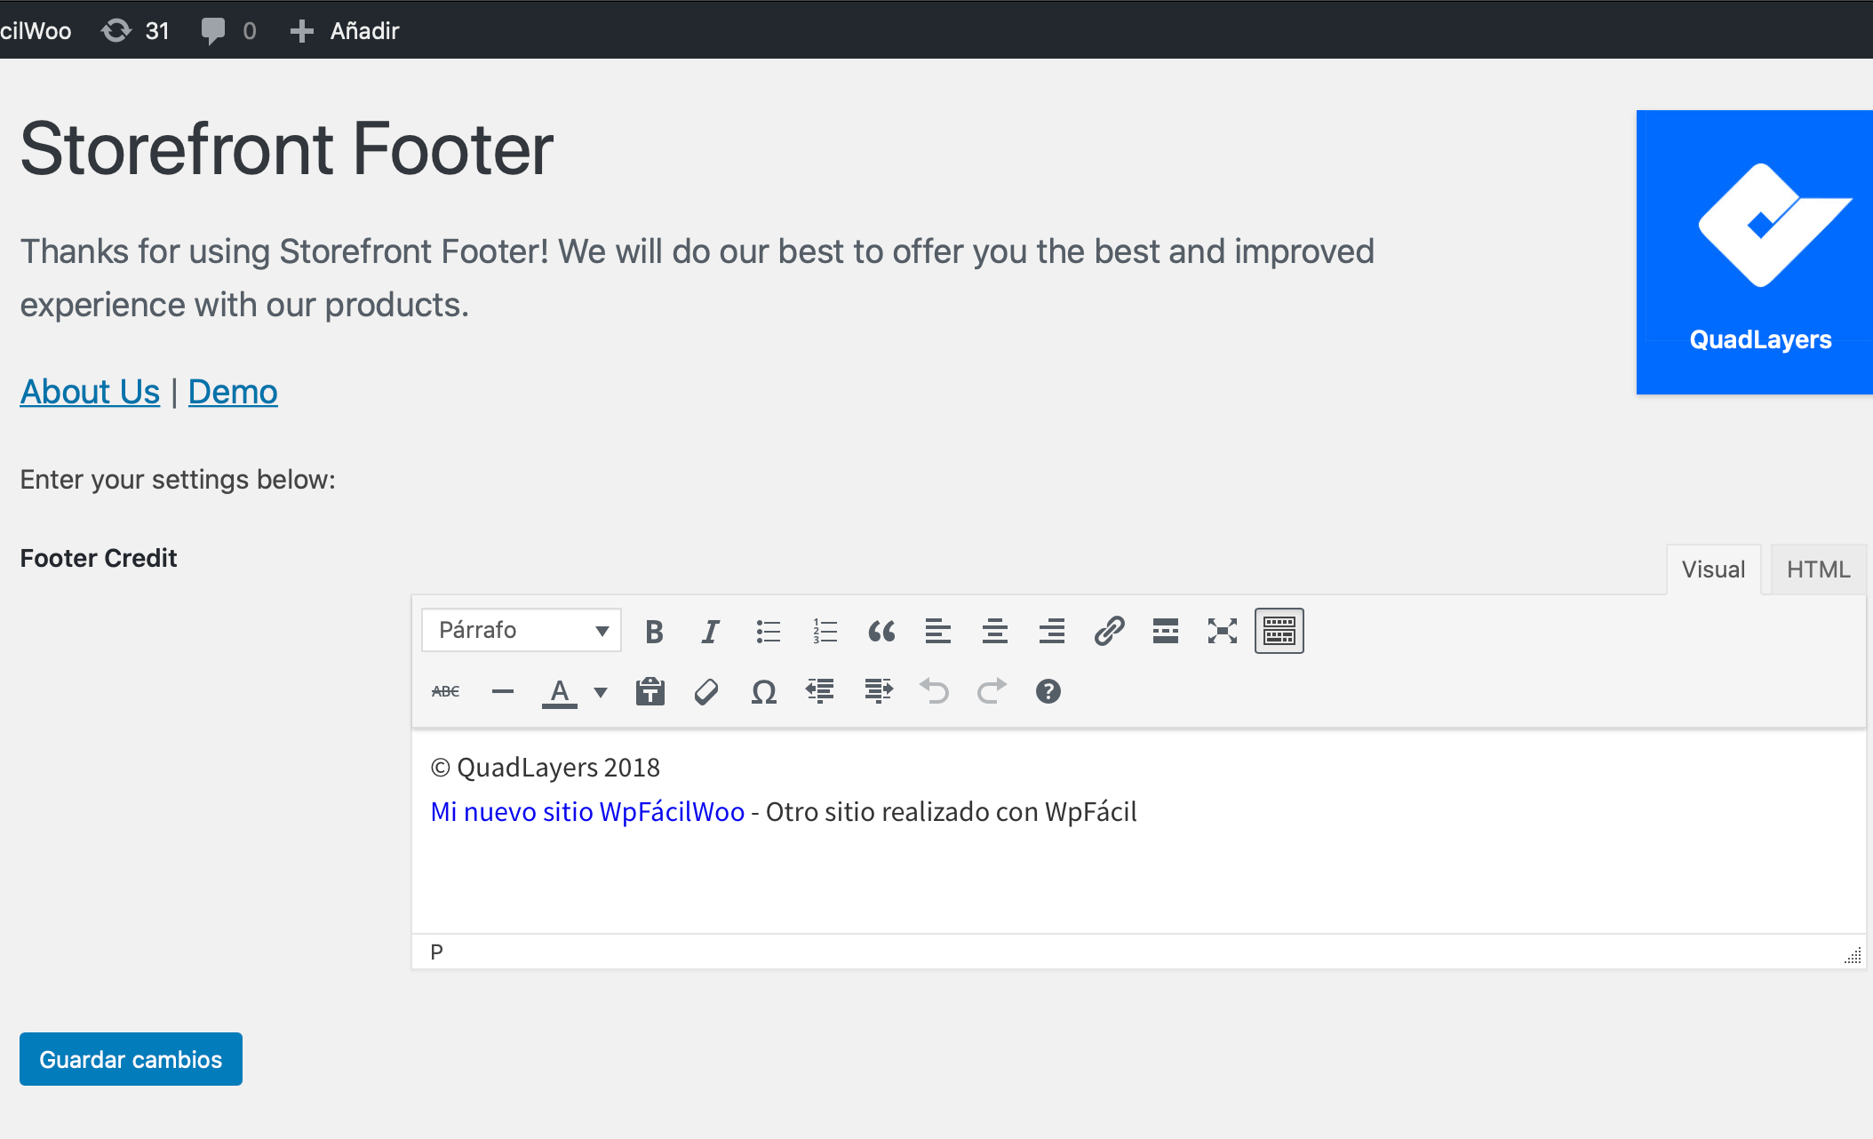The width and height of the screenshot is (1873, 1139).
Task: Click the Mi nuevo sitio WpFácilWoo link
Action: pos(587,812)
